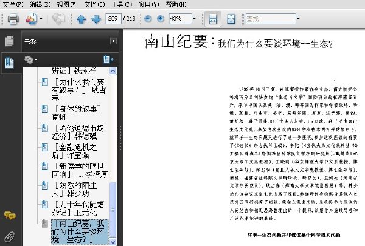
Task: Select bookmark 金融危机之后 许宝强
Action: click(x=74, y=151)
